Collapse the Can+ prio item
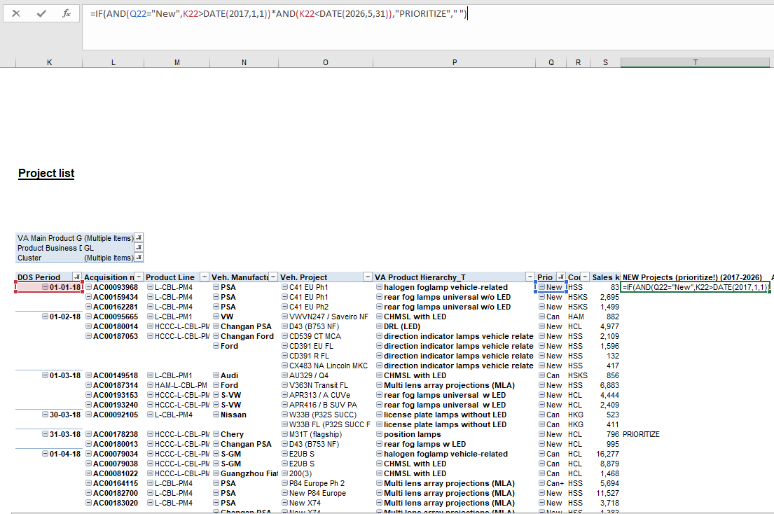This screenshot has height=514, width=774. [x=541, y=483]
